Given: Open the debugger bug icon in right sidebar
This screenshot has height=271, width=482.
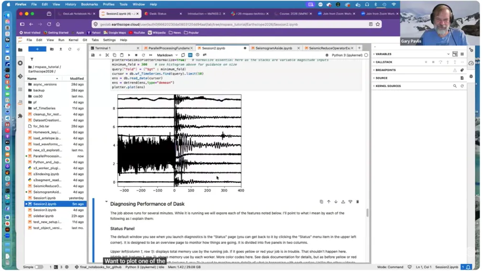Looking at the screenshot, I should (x=471, y=76).
